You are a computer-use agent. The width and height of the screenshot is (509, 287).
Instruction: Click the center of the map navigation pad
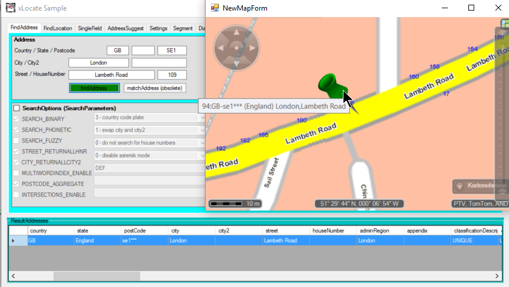pyautogui.click(x=236, y=47)
